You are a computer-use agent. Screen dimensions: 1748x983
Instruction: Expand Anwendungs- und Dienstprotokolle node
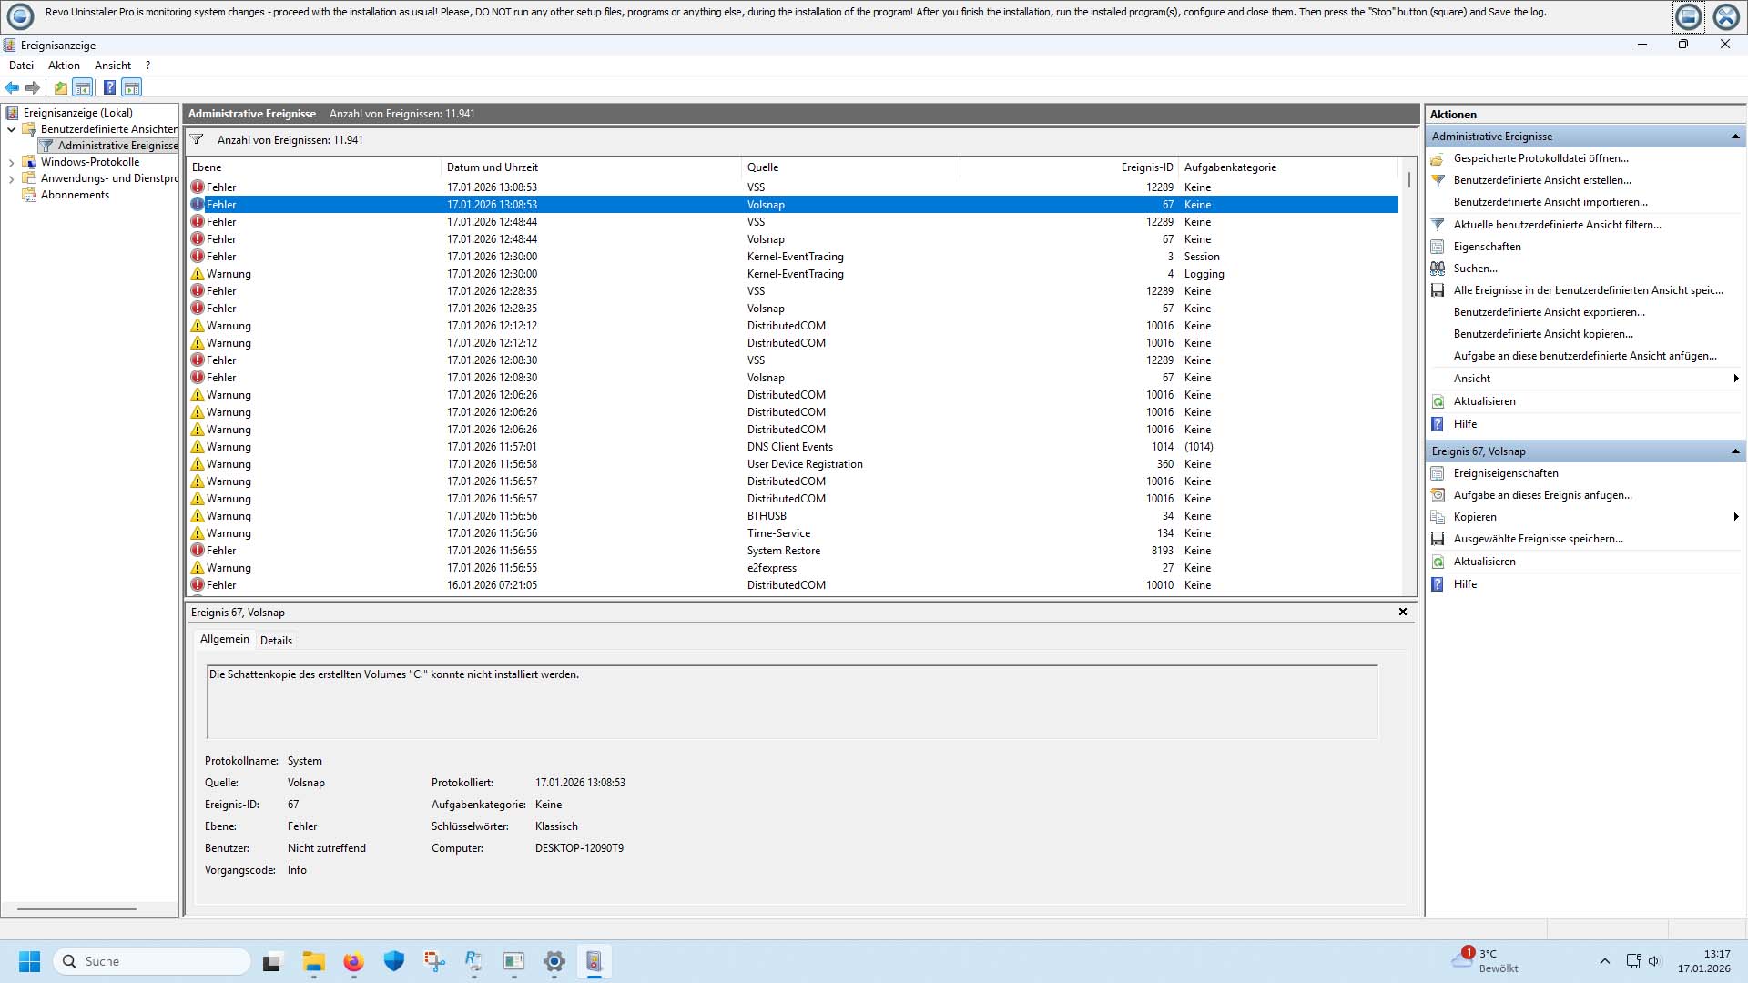pos(12,178)
